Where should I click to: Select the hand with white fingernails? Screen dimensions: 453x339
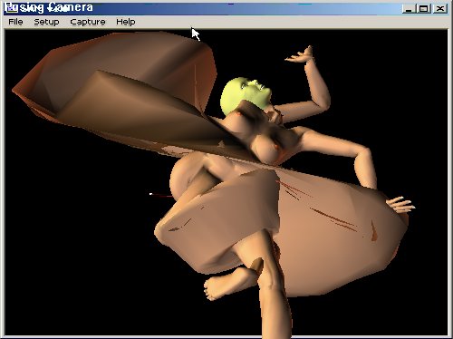pos(400,205)
